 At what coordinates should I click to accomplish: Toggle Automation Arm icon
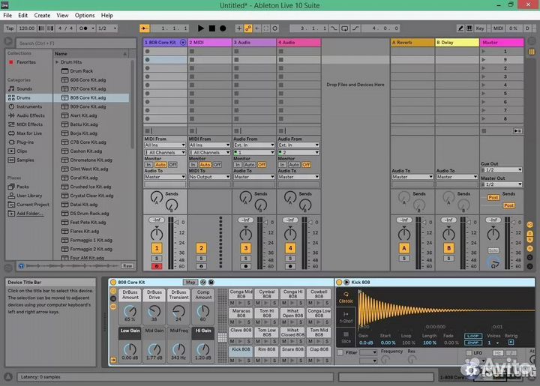(248, 28)
